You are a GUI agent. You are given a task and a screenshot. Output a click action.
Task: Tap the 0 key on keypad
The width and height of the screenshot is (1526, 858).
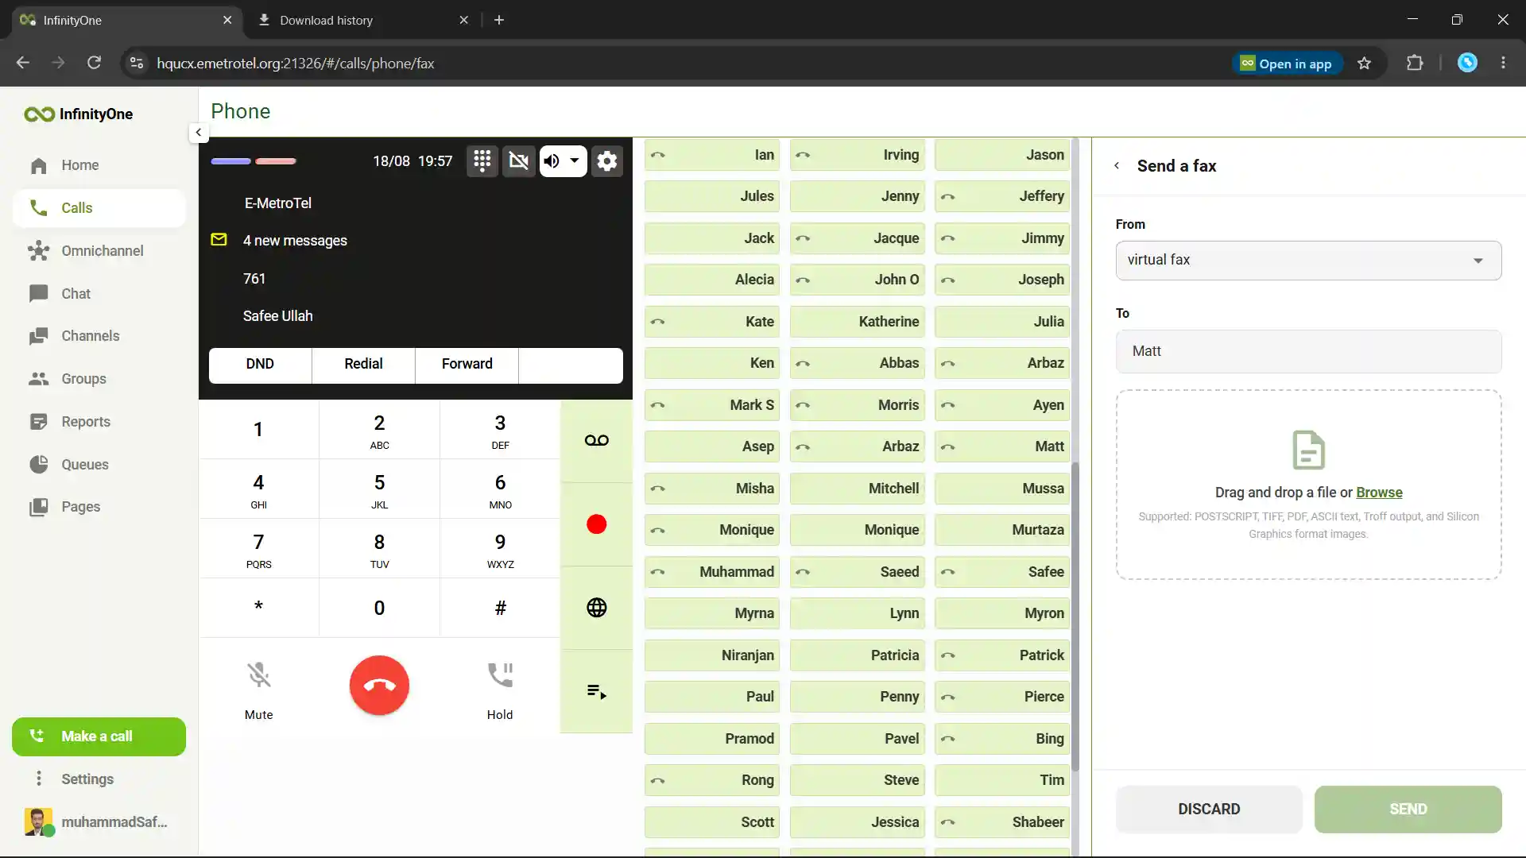379,608
